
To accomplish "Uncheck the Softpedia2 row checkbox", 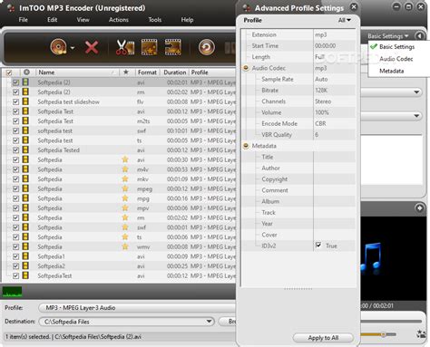I will [15, 266].
